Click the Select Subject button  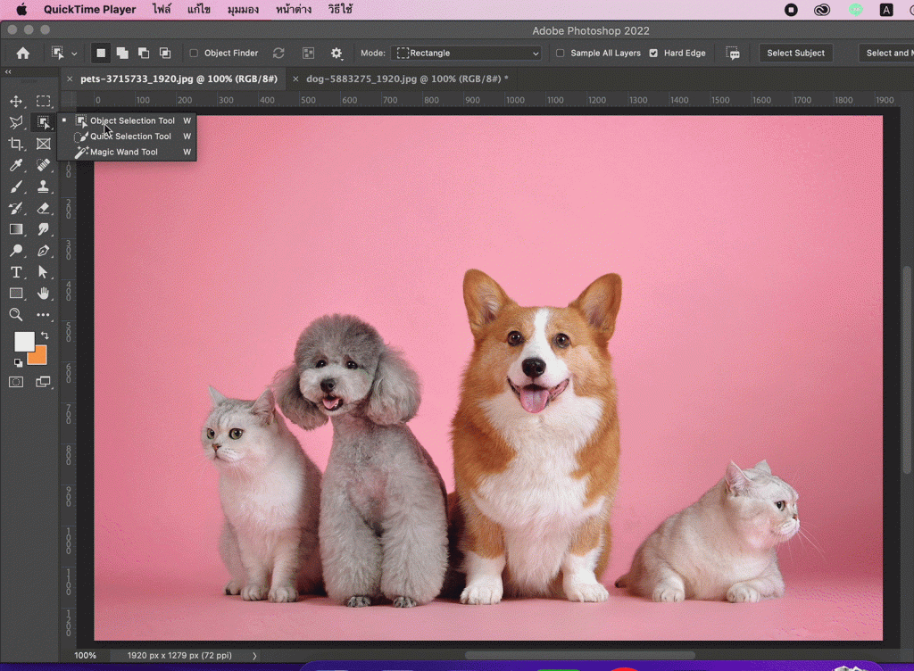click(x=795, y=54)
